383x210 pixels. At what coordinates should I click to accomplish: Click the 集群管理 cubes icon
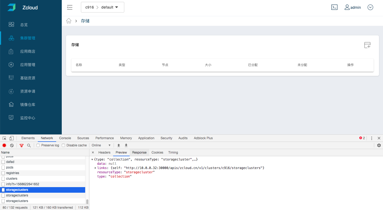[11, 38]
